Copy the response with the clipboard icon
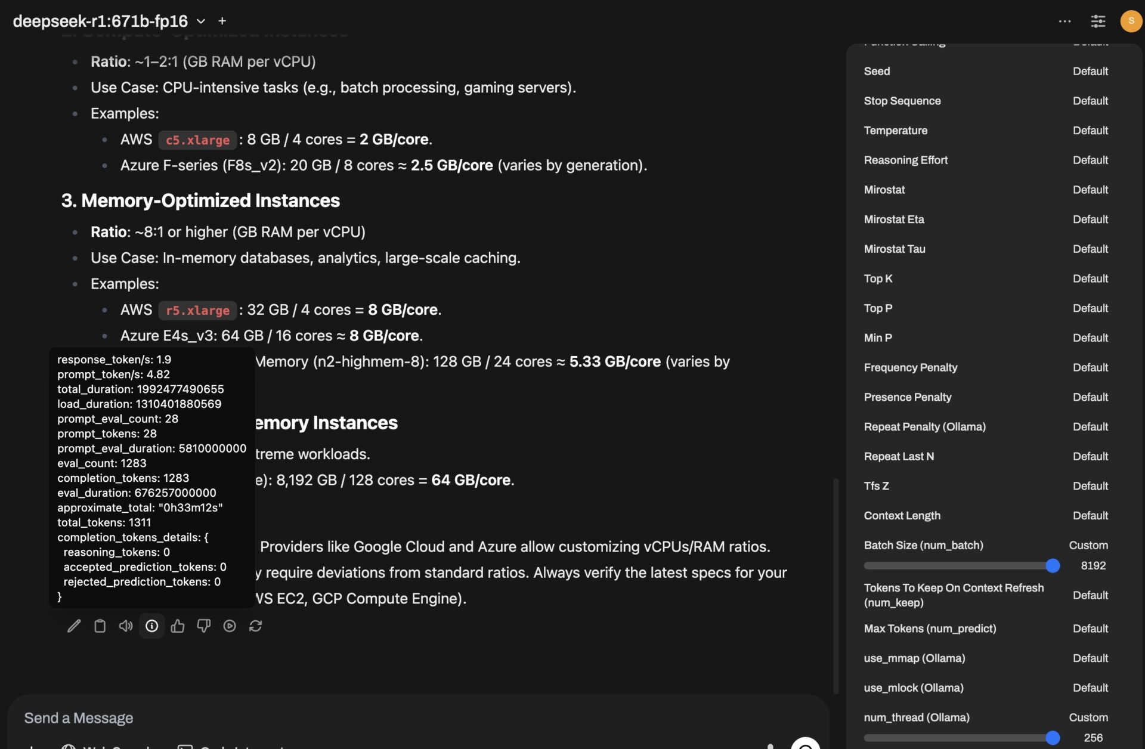Image resolution: width=1145 pixels, height=749 pixels. (x=100, y=626)
